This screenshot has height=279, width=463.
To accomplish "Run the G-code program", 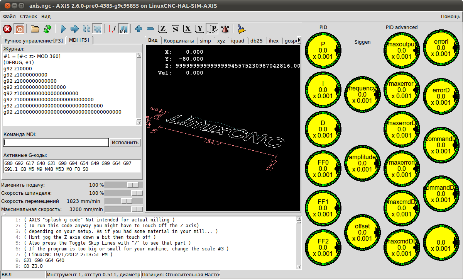I will 64,29.
